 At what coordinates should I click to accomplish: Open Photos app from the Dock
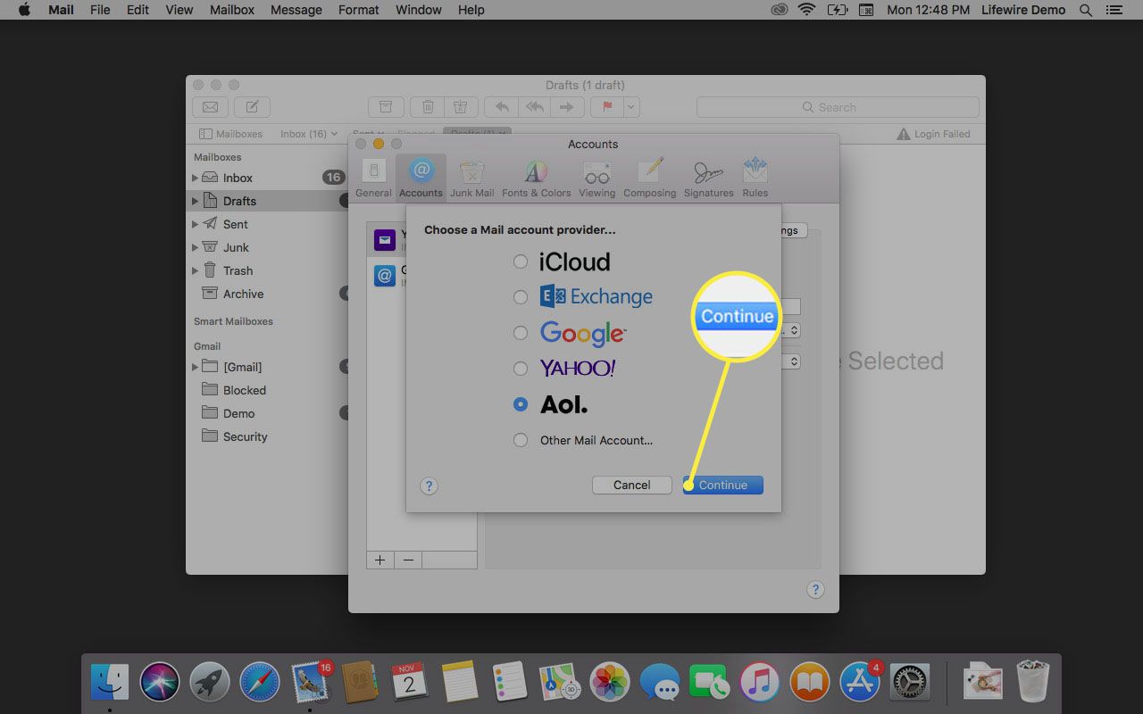pos(611,683)
